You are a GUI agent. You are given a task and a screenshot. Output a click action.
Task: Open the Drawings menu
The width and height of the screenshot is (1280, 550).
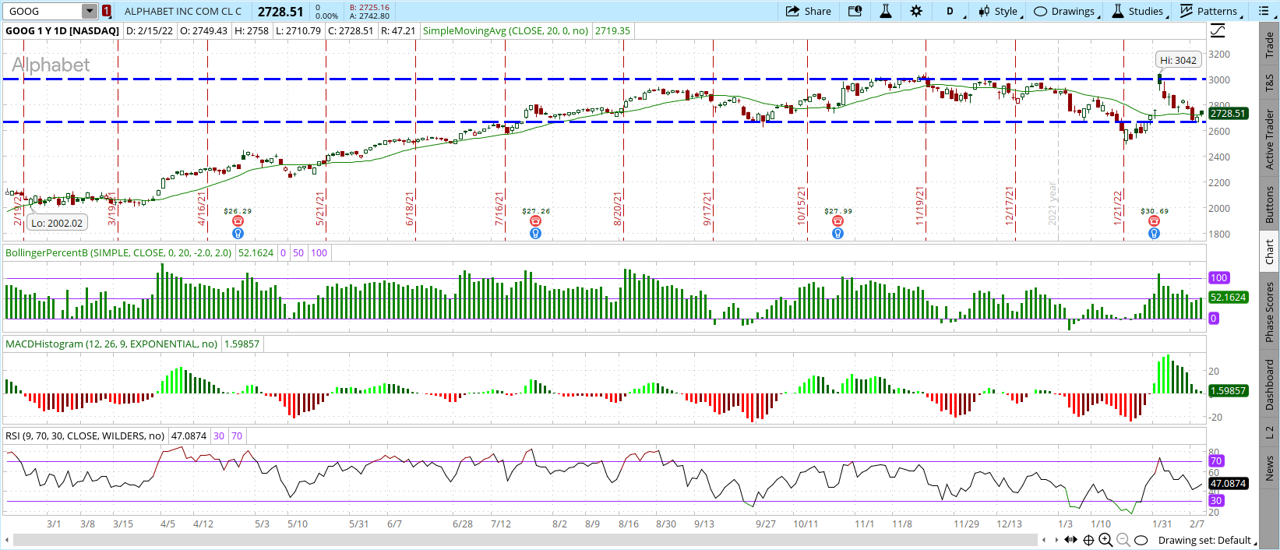(x=1064, y=11)
